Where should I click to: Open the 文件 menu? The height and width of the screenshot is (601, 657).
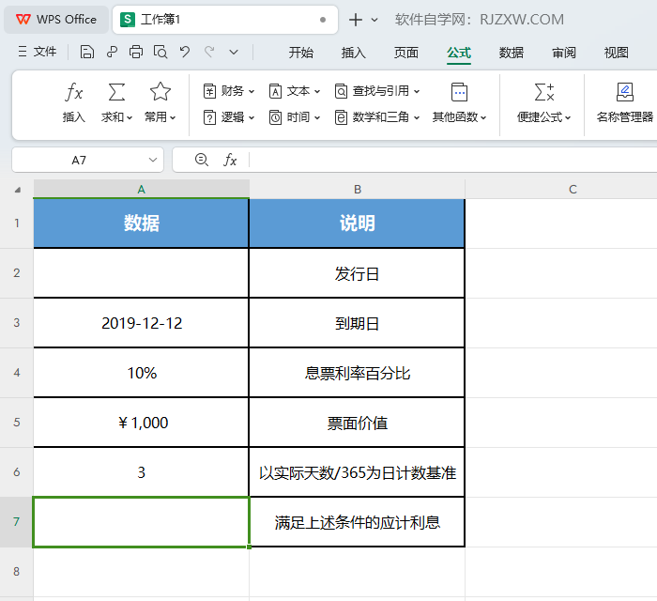click(38, 52)
